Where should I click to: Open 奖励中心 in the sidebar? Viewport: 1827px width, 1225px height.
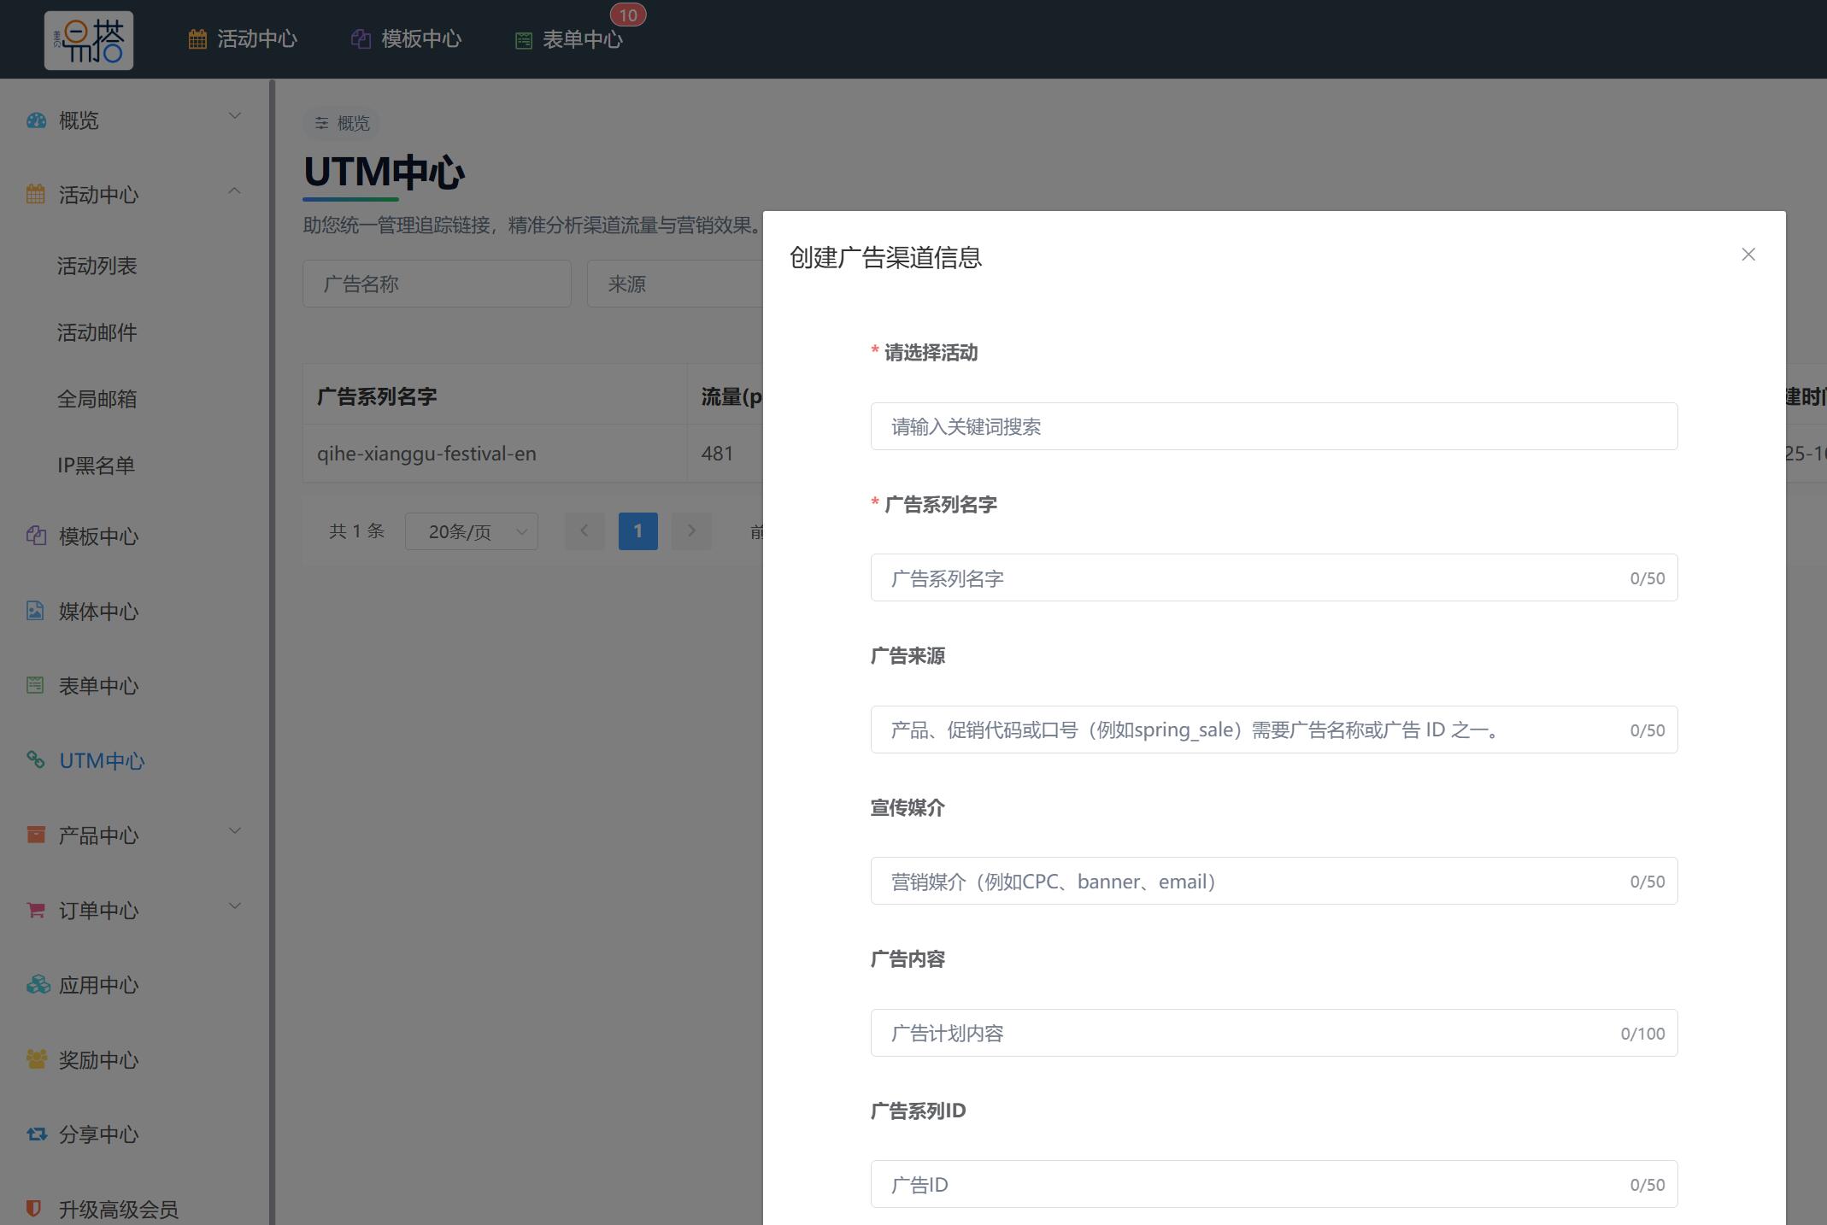coord(98,1059)
